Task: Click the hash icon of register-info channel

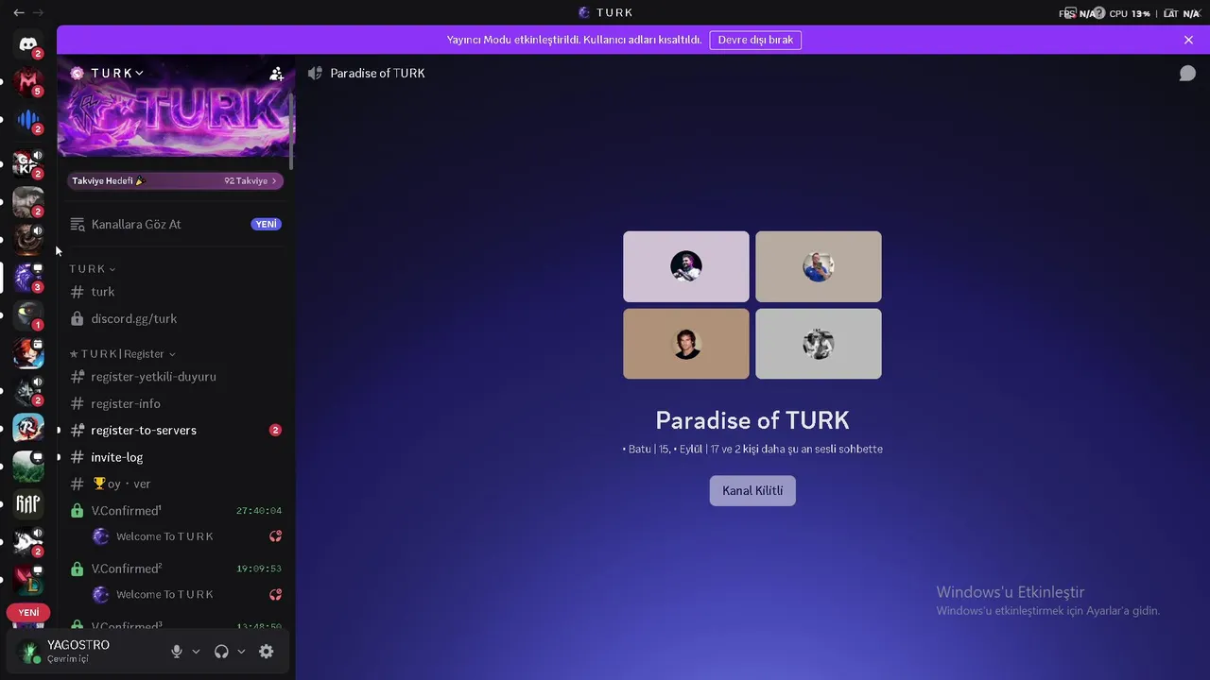Action: 78,404
